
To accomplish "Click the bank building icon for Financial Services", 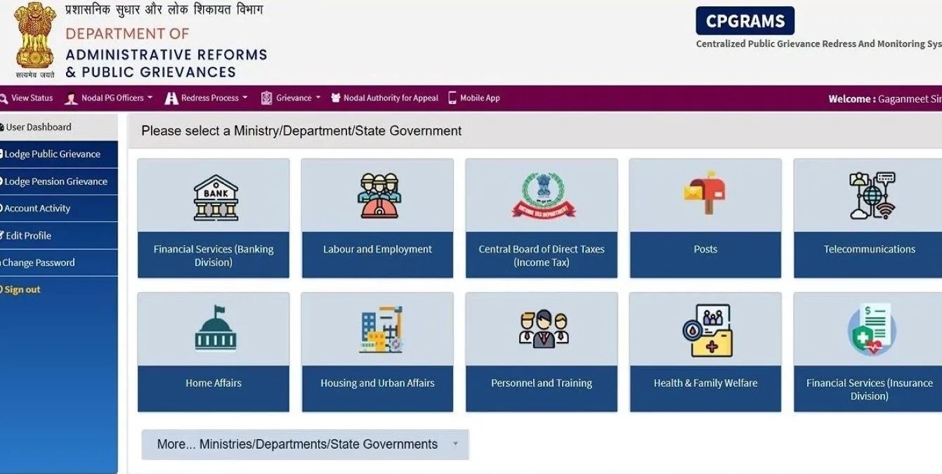I will [216, 197].
